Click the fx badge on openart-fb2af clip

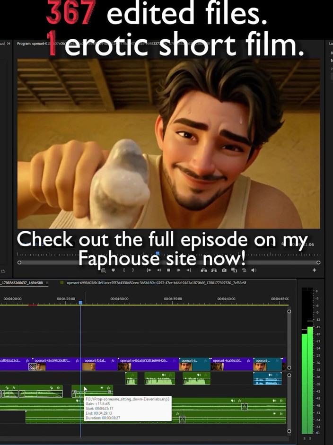click(x=113, y=361)
